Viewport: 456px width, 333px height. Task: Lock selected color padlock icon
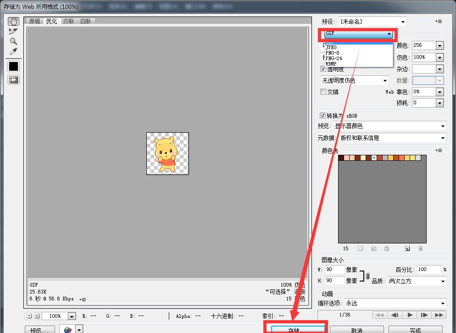386,248
